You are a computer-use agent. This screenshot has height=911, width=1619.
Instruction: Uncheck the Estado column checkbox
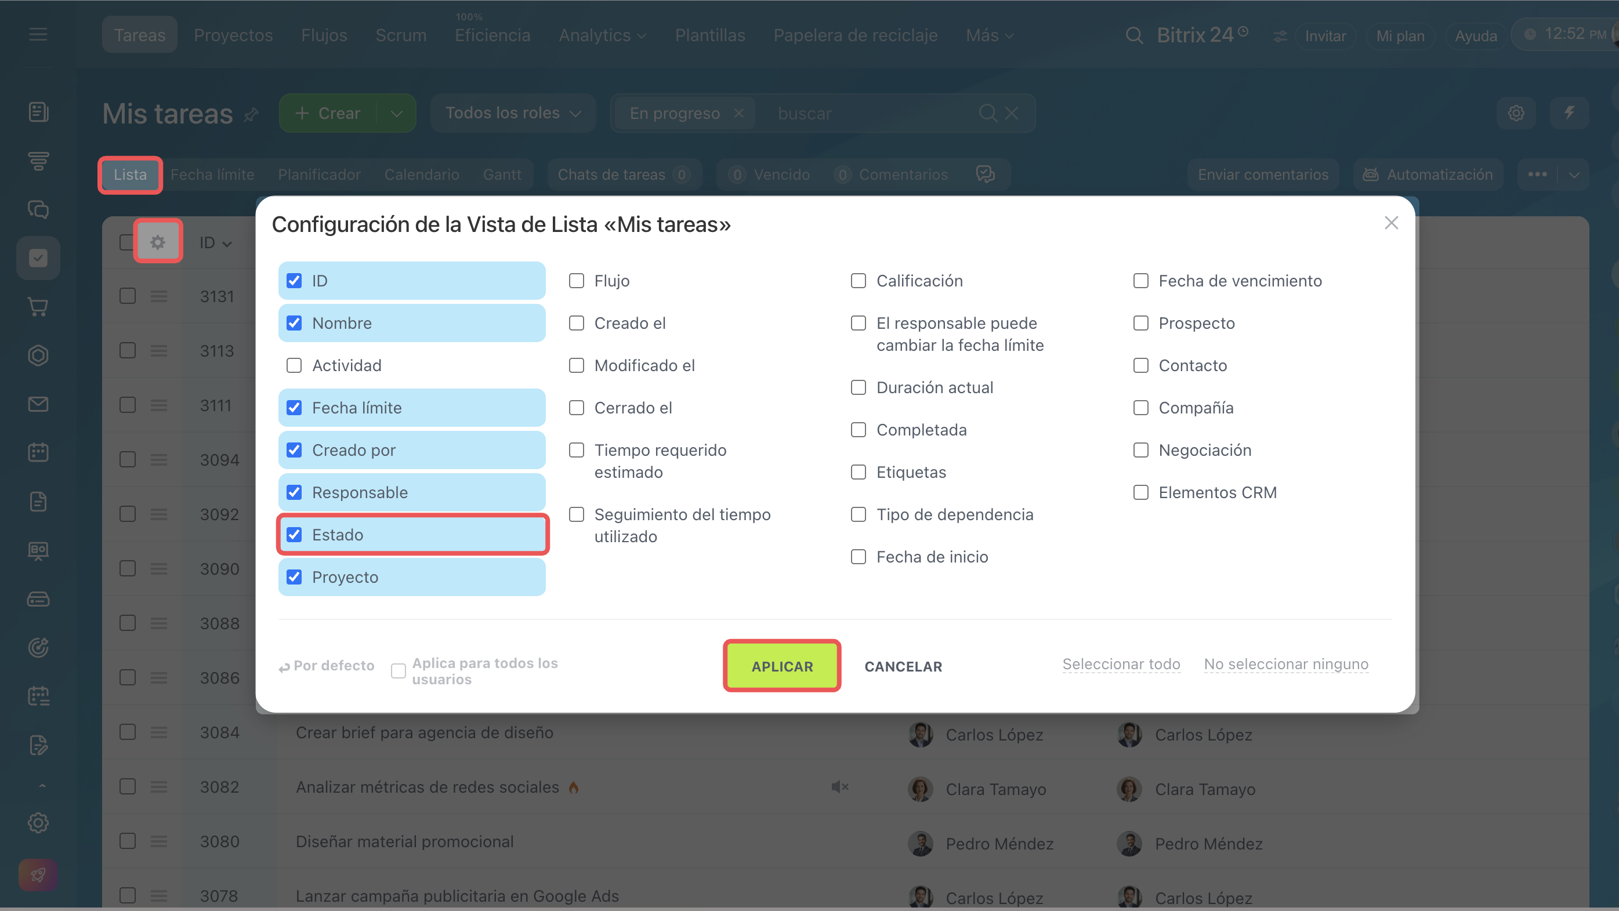coord(294,534)
